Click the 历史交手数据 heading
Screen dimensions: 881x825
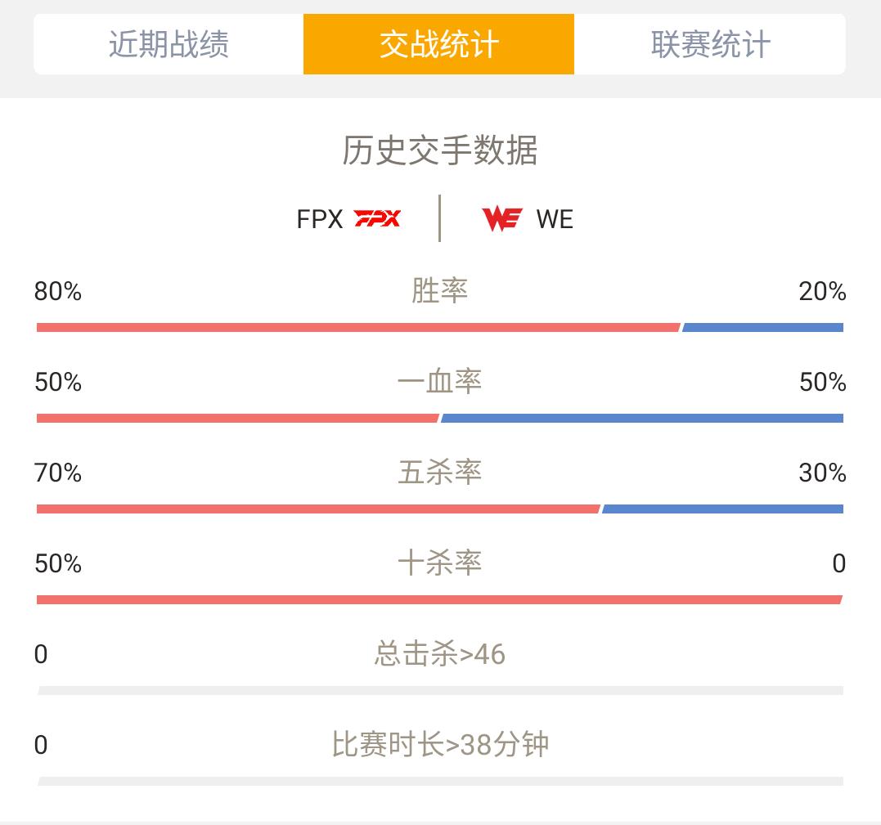point(440,150)
